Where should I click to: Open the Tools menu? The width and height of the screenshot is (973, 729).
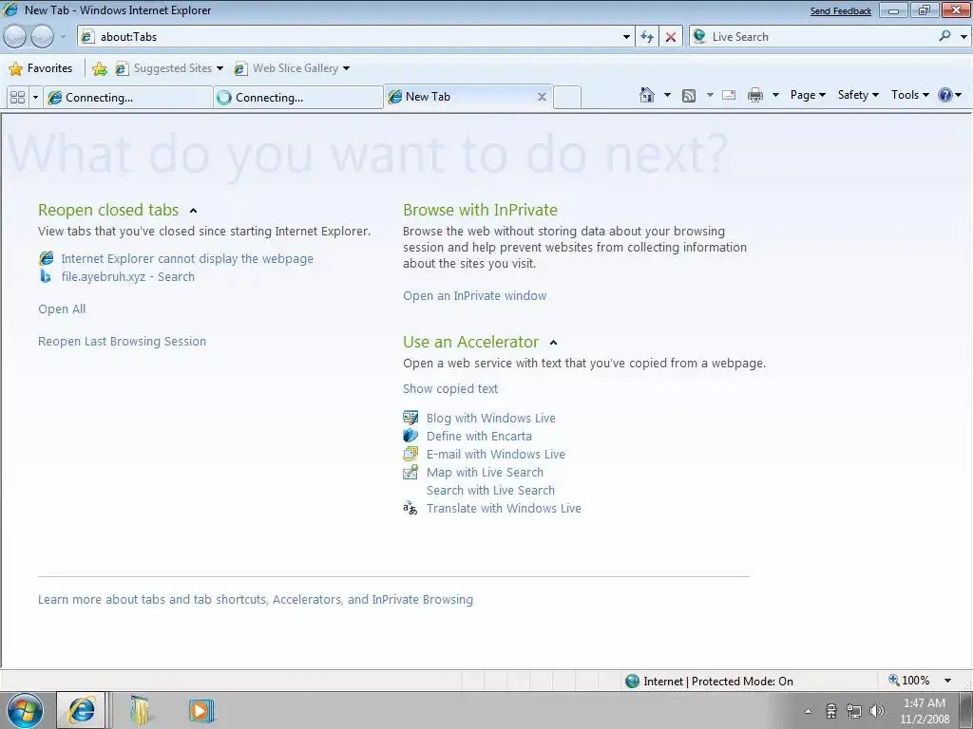[x=909, y=95]
